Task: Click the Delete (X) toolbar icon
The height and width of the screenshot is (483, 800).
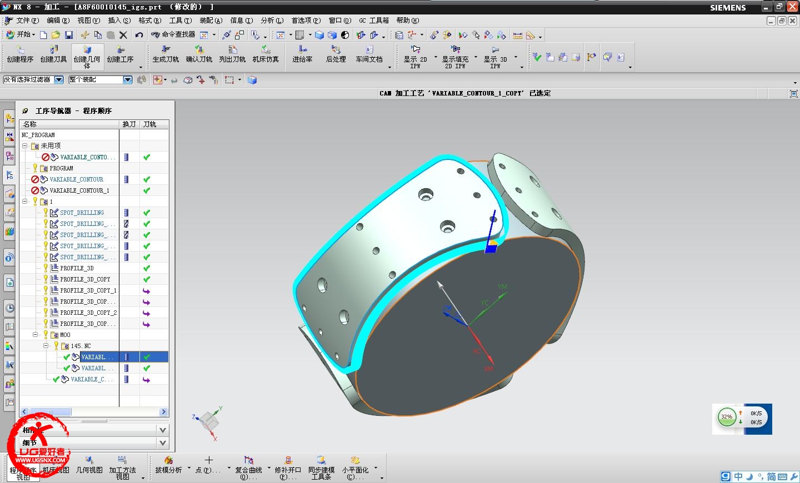Action: pos(123,35)
